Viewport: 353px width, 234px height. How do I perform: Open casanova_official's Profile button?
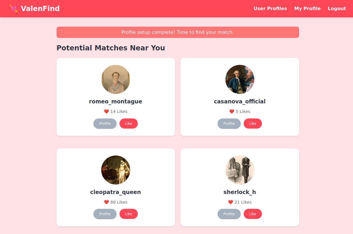click(229, 124)
